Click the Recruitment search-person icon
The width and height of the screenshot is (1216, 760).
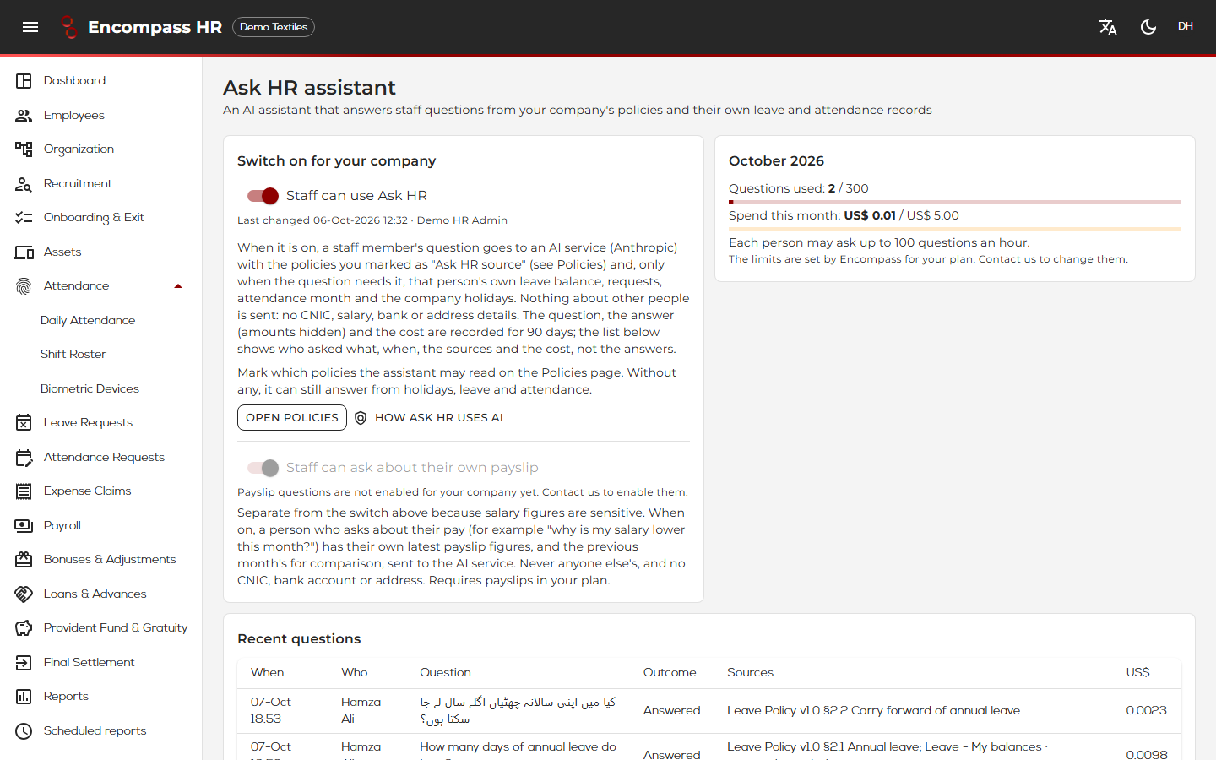coord(24,183)
